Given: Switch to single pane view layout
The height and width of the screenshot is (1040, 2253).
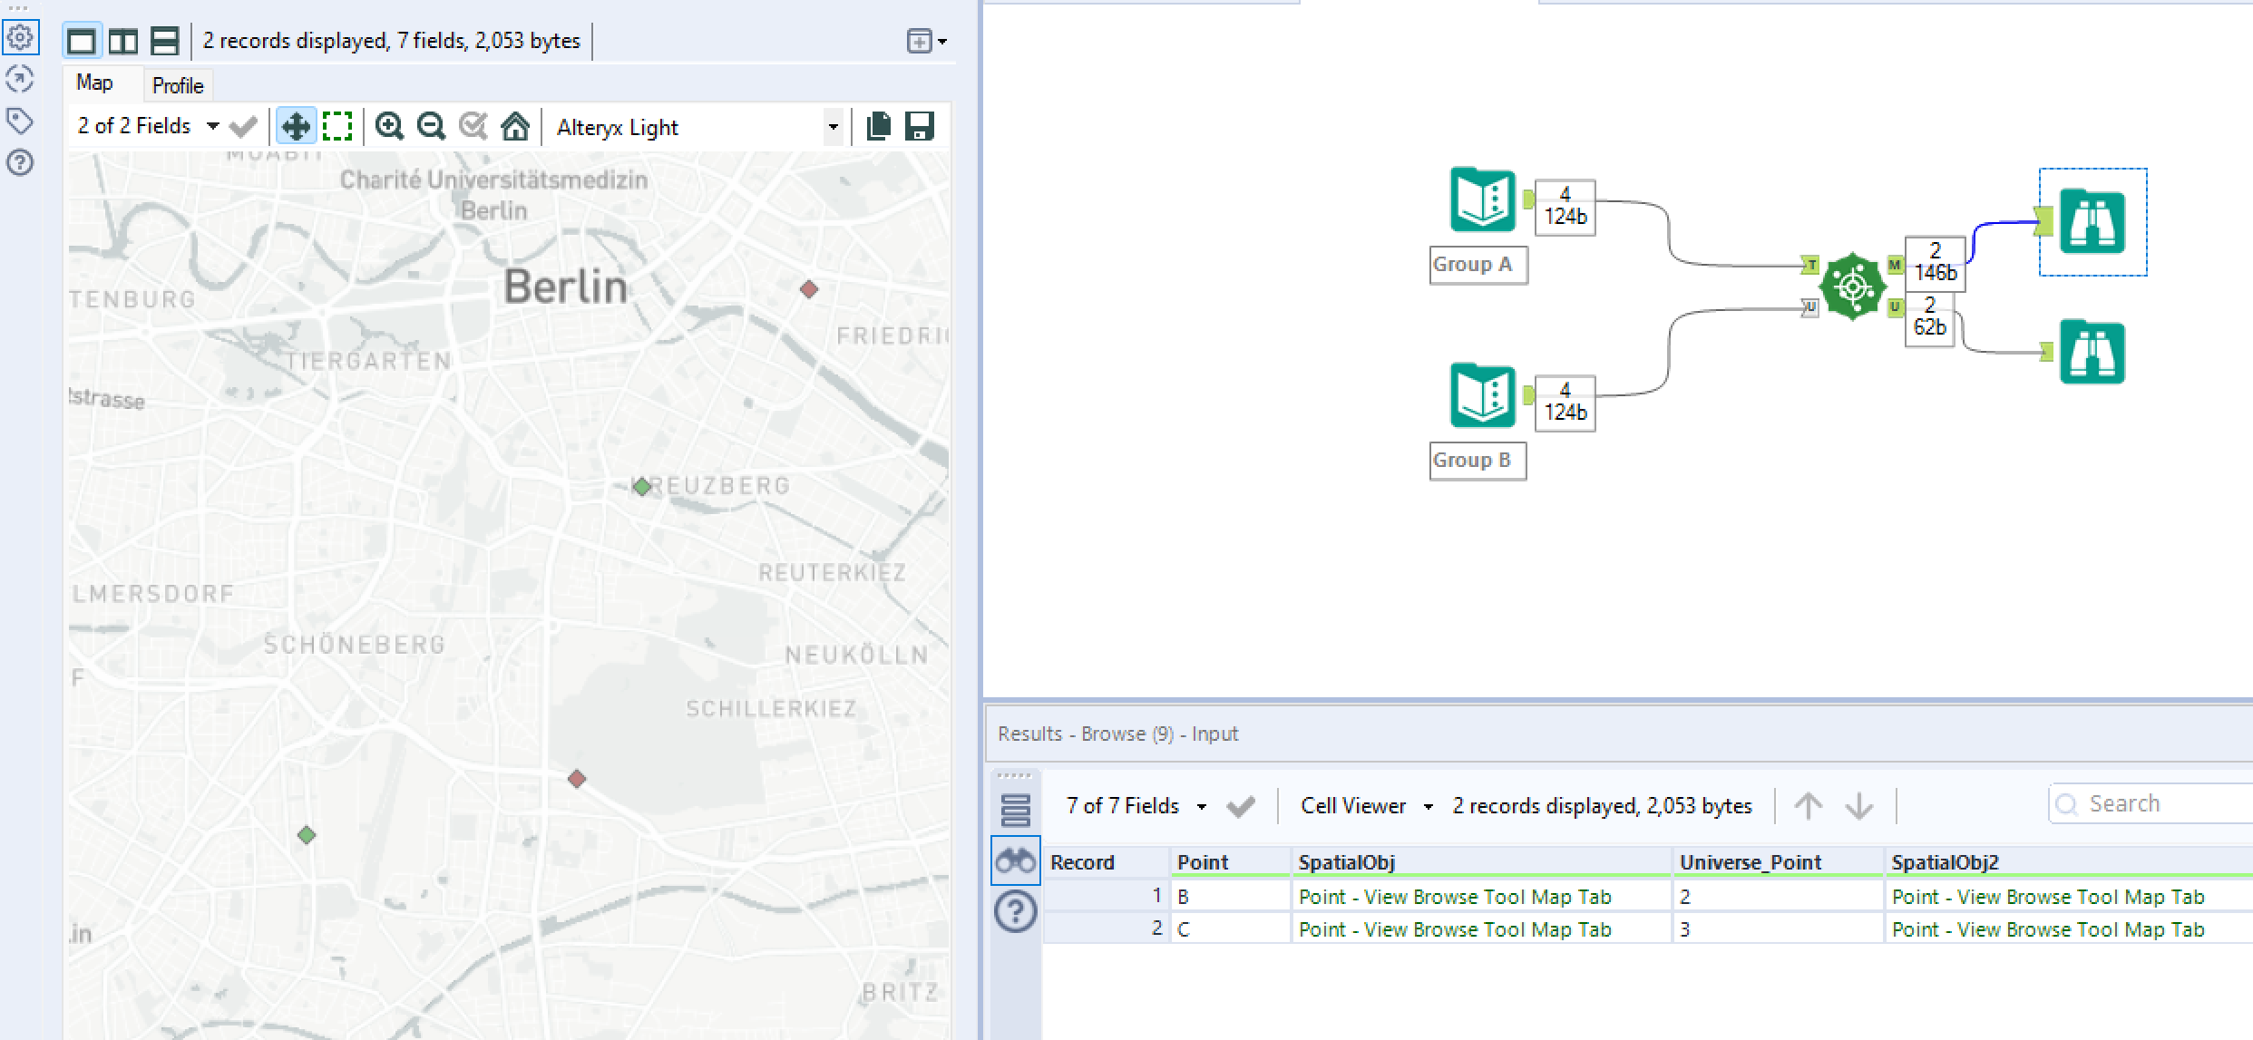Looking at the screenshot, I should [x=82, y=41].
